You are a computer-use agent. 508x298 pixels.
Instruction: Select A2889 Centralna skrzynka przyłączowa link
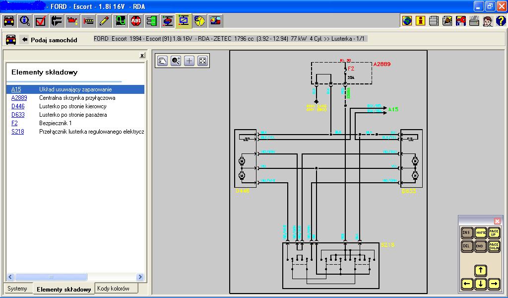tap(19, 98)
